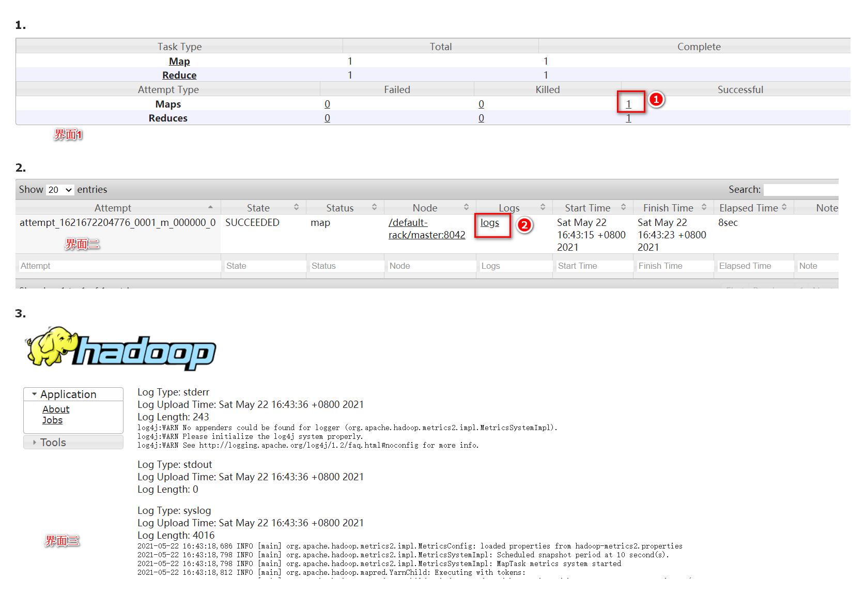Screen dimensions: 866x594
Task: Click the Hadoop elephant logo
Action: tap(120, 348)
